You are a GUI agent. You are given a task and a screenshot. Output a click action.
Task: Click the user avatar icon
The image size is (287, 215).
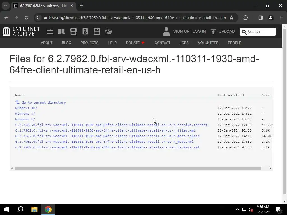[166, 31]
